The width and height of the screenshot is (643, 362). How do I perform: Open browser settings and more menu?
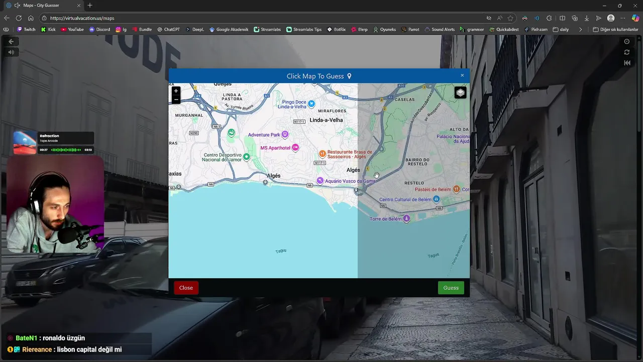623,18
